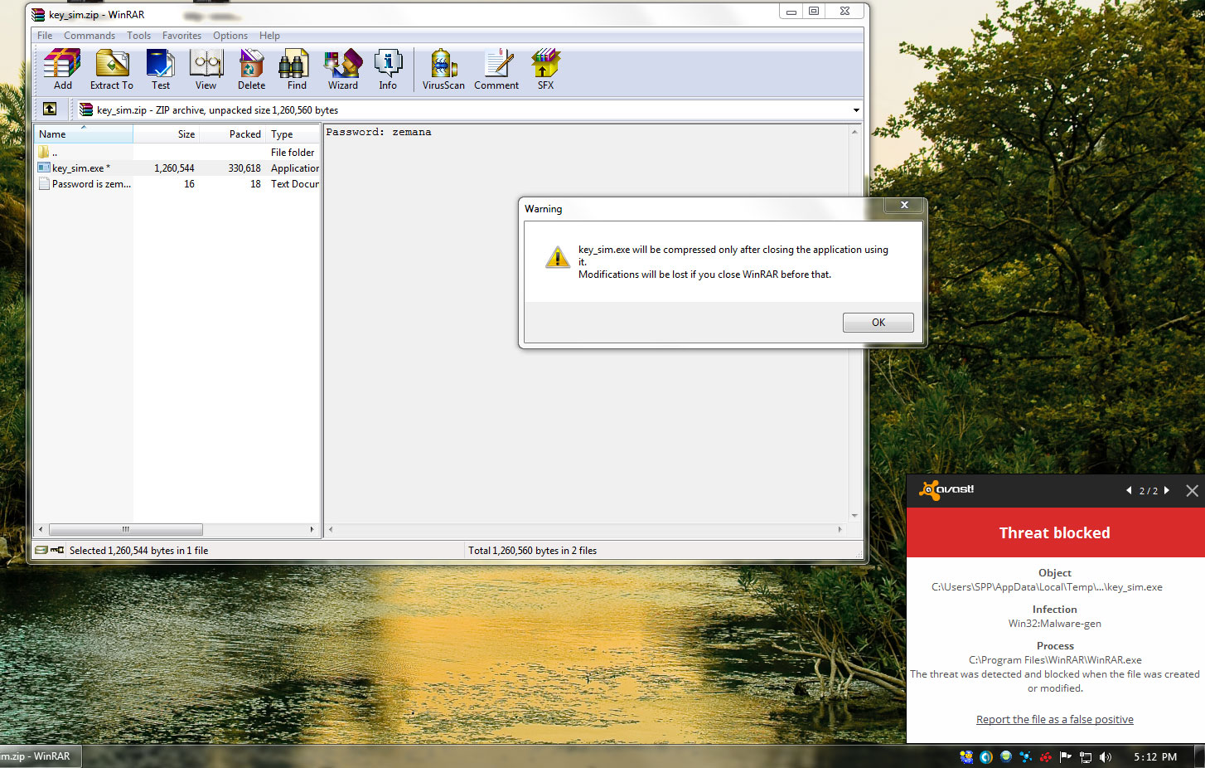Click the blue molecule tray icon
Viewport: 1205px width, 768px height.
[1026, 756]
